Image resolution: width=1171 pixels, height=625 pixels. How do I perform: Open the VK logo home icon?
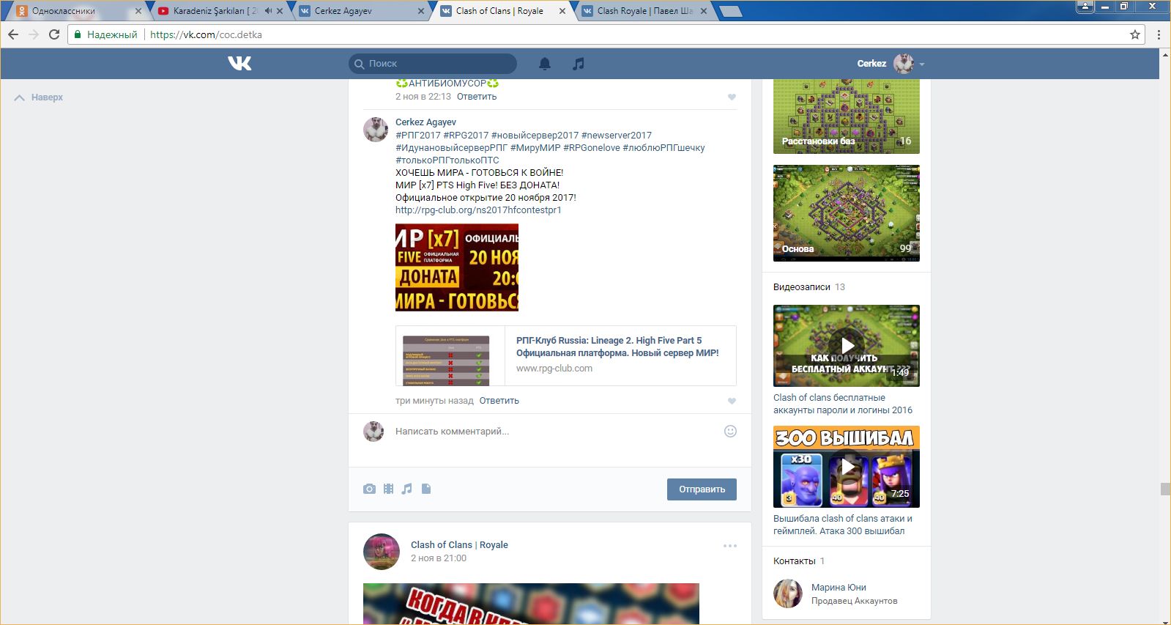[x=239, y=64]
